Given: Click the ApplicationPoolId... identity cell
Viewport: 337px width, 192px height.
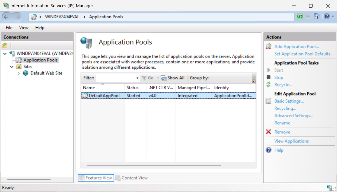Looking at the screenshot, I should coord(233,96).
